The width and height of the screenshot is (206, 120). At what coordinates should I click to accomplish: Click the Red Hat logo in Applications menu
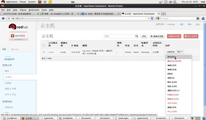point(3,2)
